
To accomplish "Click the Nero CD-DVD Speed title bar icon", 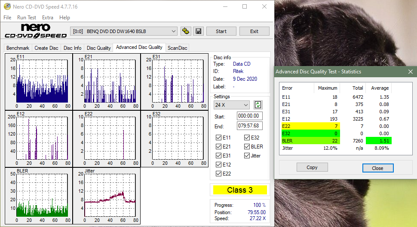I will tap(7, 6).
